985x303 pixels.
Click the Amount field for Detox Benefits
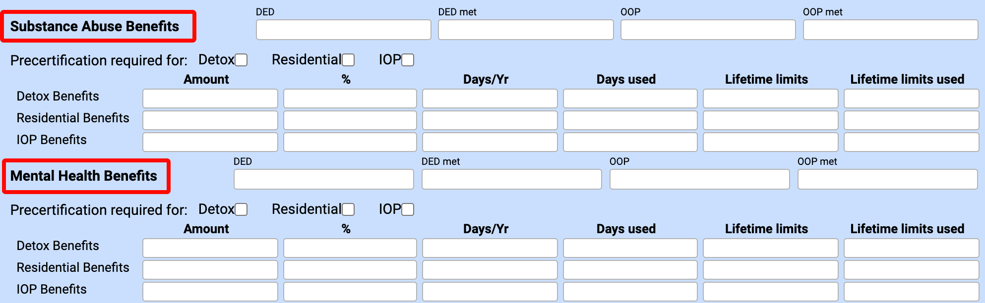point(210,98)
